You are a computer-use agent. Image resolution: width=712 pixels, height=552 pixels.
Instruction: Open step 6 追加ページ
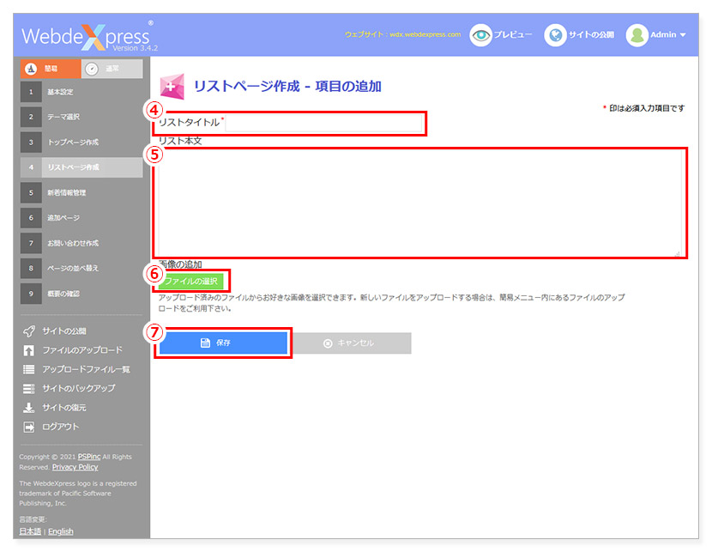pos(81,217)
